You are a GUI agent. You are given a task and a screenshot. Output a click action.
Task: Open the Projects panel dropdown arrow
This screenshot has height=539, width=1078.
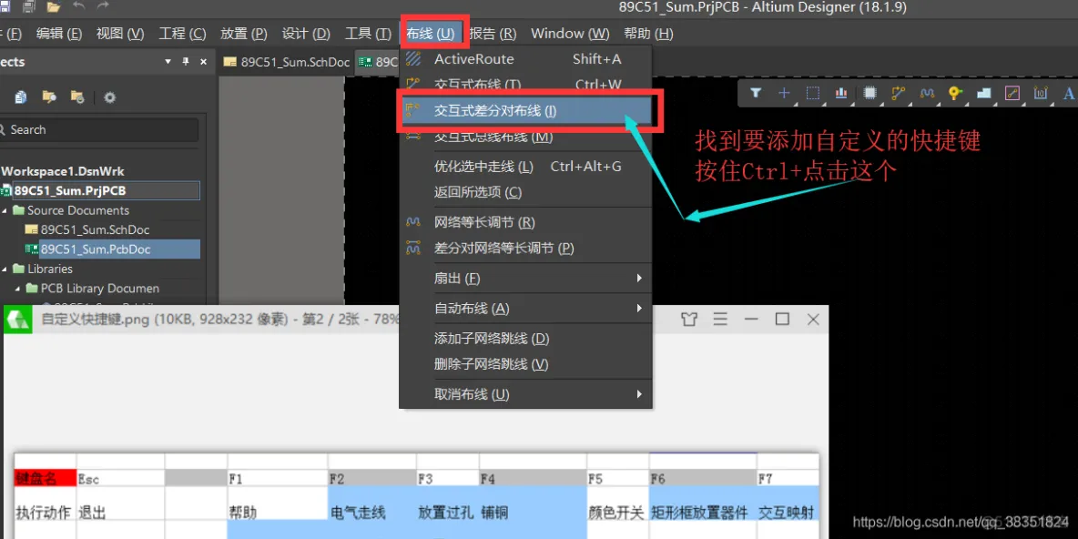[168, 62]
